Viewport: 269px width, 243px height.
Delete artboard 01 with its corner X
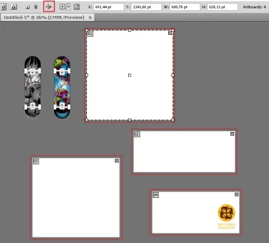pos(170,33)
